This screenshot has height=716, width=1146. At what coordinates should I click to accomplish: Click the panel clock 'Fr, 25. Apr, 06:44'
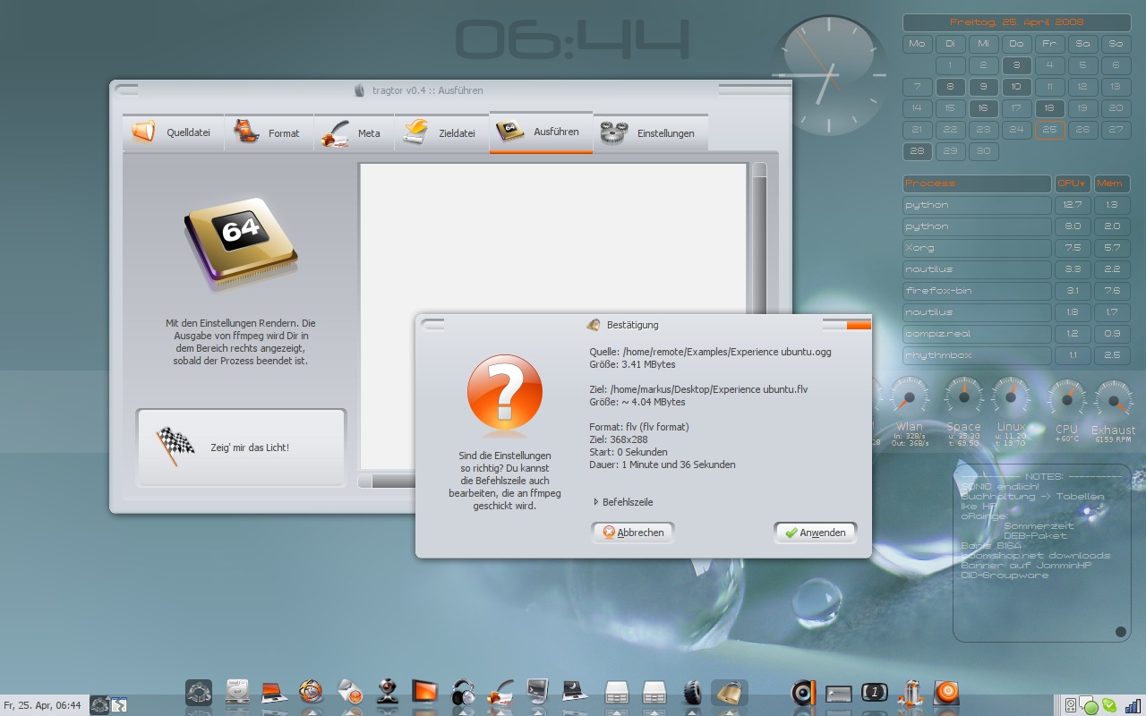(x=43, y=705)
